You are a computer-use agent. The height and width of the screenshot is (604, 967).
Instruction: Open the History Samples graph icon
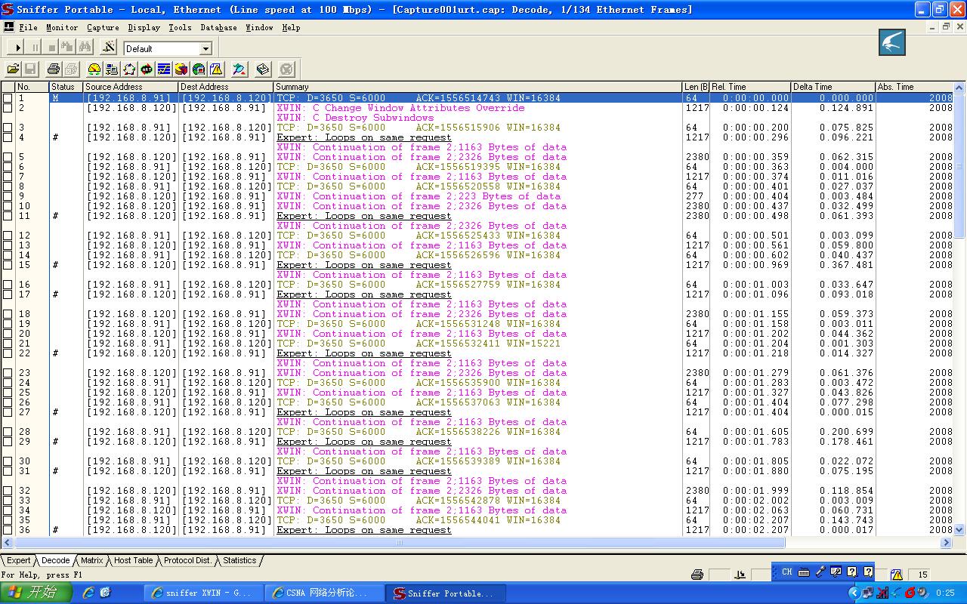tap(164, 69)
